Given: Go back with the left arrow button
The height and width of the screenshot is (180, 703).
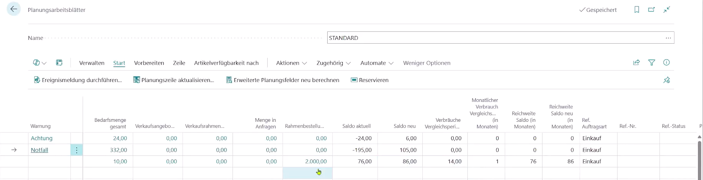Looking at the screenshot, I should pyautogui.click(x=14, y=9).
